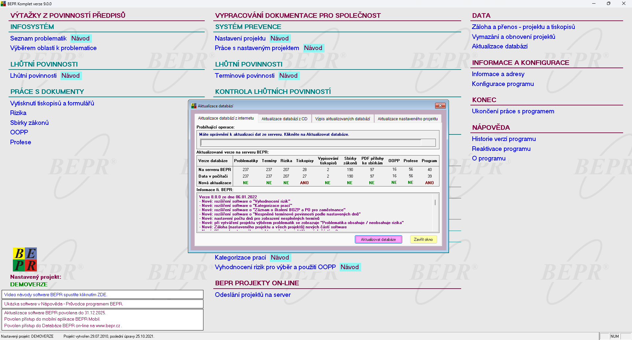
Task: Open Vyhodnocení rizik pro výběr a použití OOPP
Action: (275, 267)
